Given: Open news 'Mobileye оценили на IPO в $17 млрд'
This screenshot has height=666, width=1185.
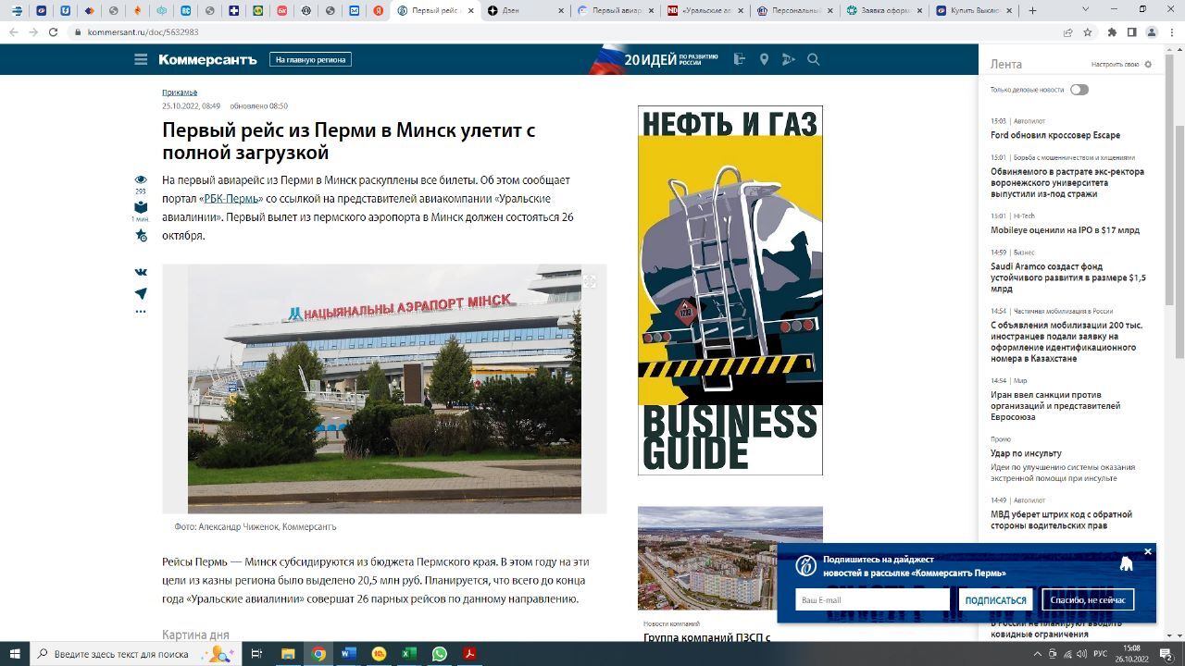Looking at the screenshot, I should 1065,230.
